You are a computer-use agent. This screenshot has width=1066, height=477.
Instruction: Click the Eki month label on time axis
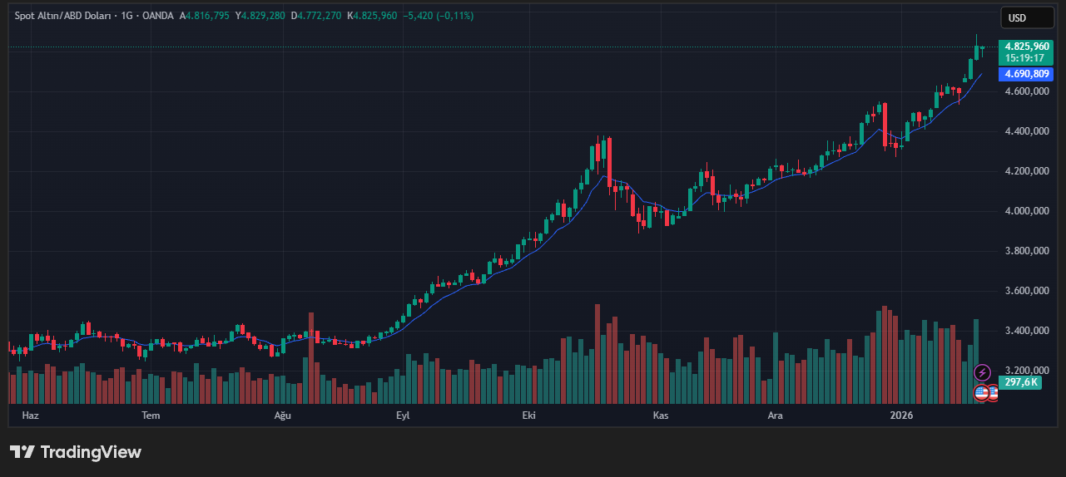[528, 415]
